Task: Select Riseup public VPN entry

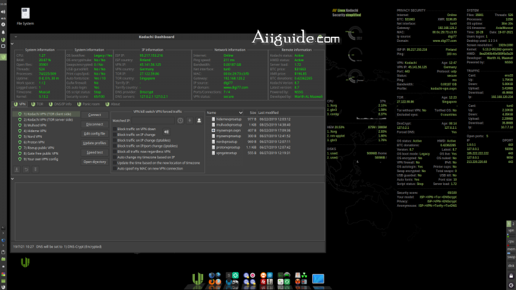Action: point(46,148)
